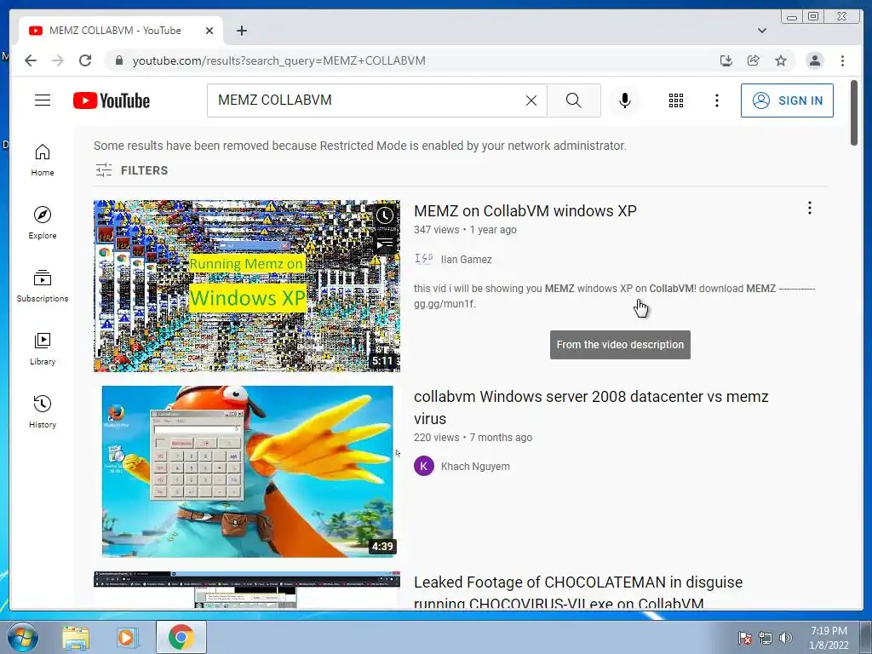Open the taskbar clock showing 7:19 PM
This screenshot has height=654, width=872.
click(x=829, y=638)
